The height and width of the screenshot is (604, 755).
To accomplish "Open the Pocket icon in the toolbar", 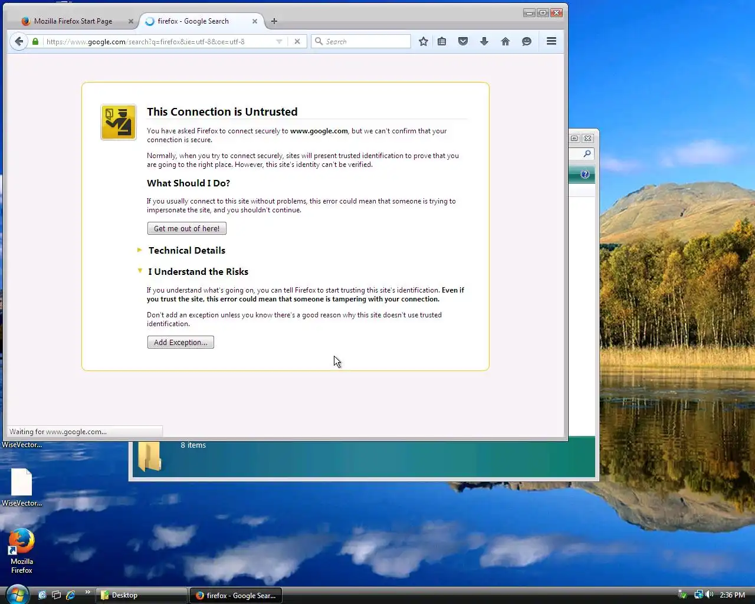I will pos(463,41).
